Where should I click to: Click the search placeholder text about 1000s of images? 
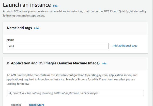[56, 93]
